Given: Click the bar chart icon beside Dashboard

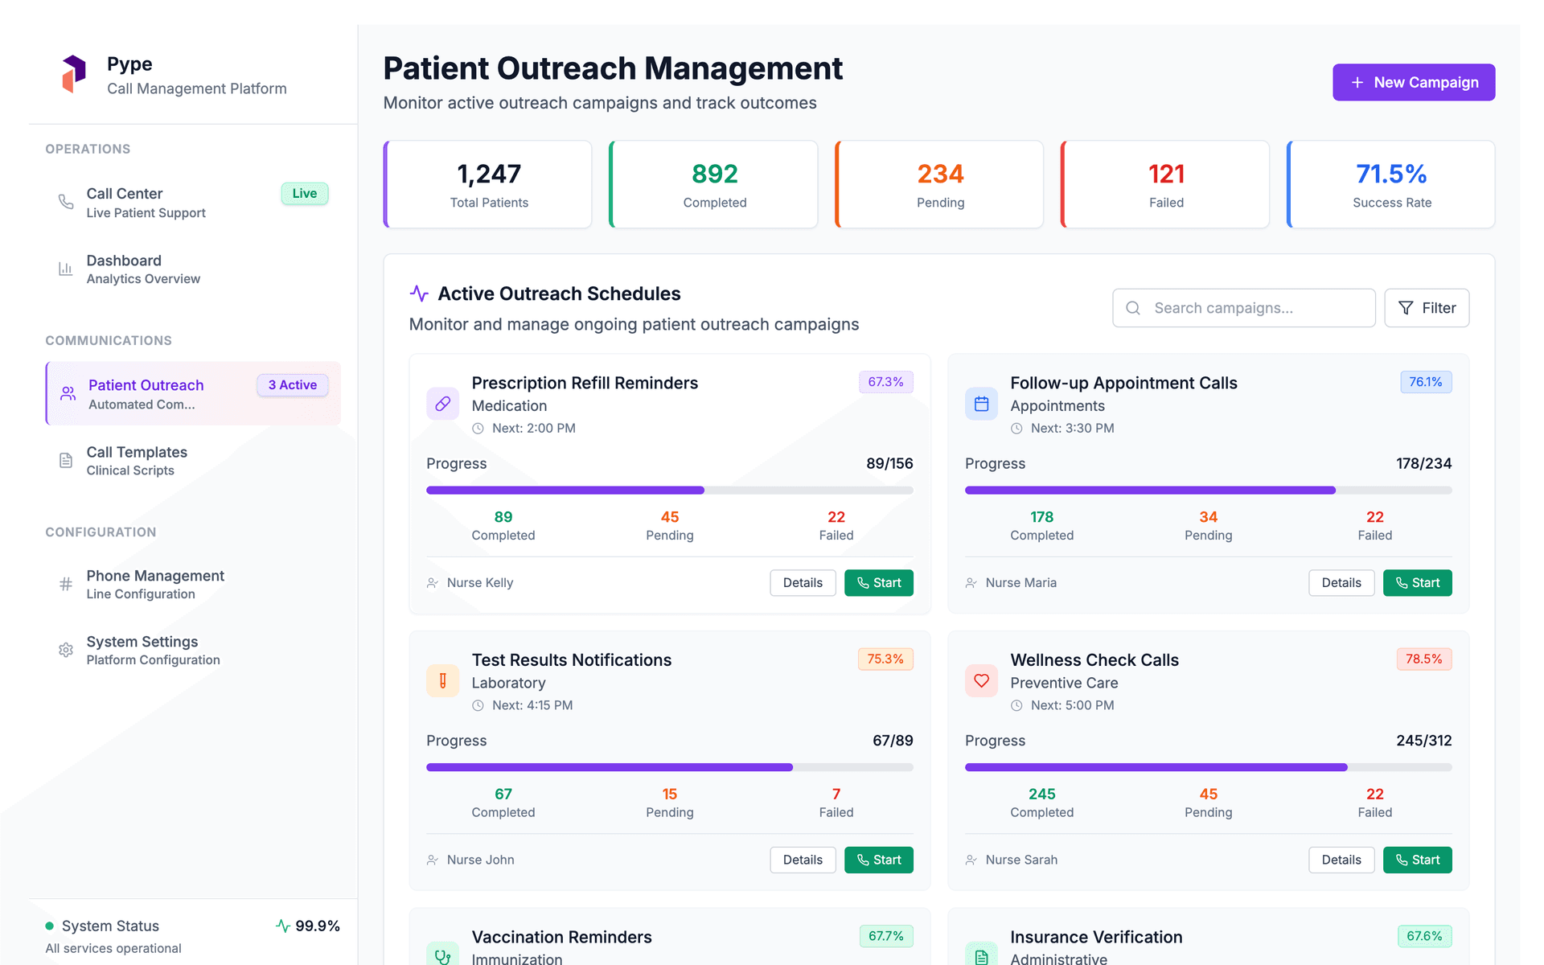Looking at the screenshot, I should 66,269.
